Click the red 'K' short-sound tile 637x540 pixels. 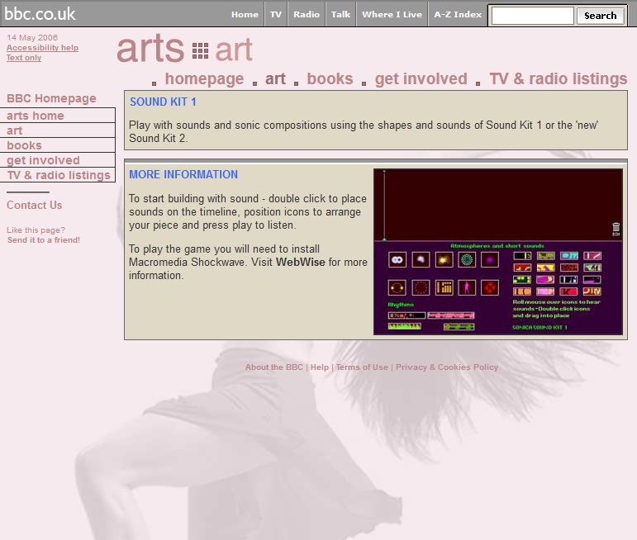pos(568,291)
